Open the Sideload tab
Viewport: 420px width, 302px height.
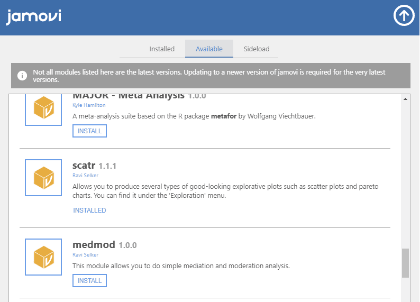click(x=257, y=49)
